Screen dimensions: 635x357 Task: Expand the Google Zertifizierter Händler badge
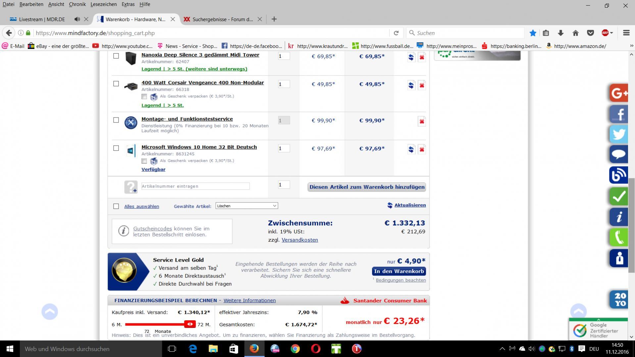598,320
